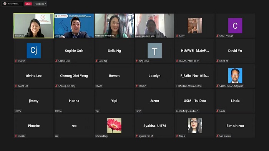
Task: Click muted mic icon beside Maple
Action: pos(177,136)
